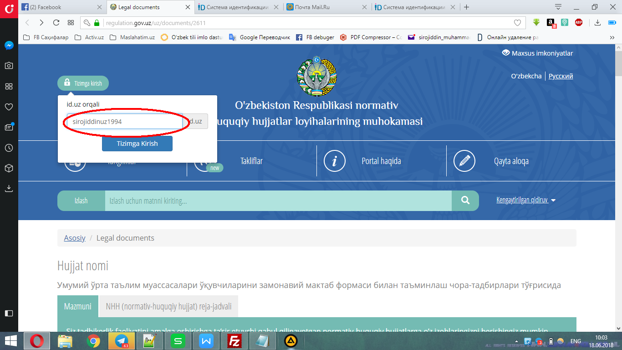The image size is (622, 350).
Task: Open the tab menu list icon
Action: pyautogui.click(x=558, y=7)
